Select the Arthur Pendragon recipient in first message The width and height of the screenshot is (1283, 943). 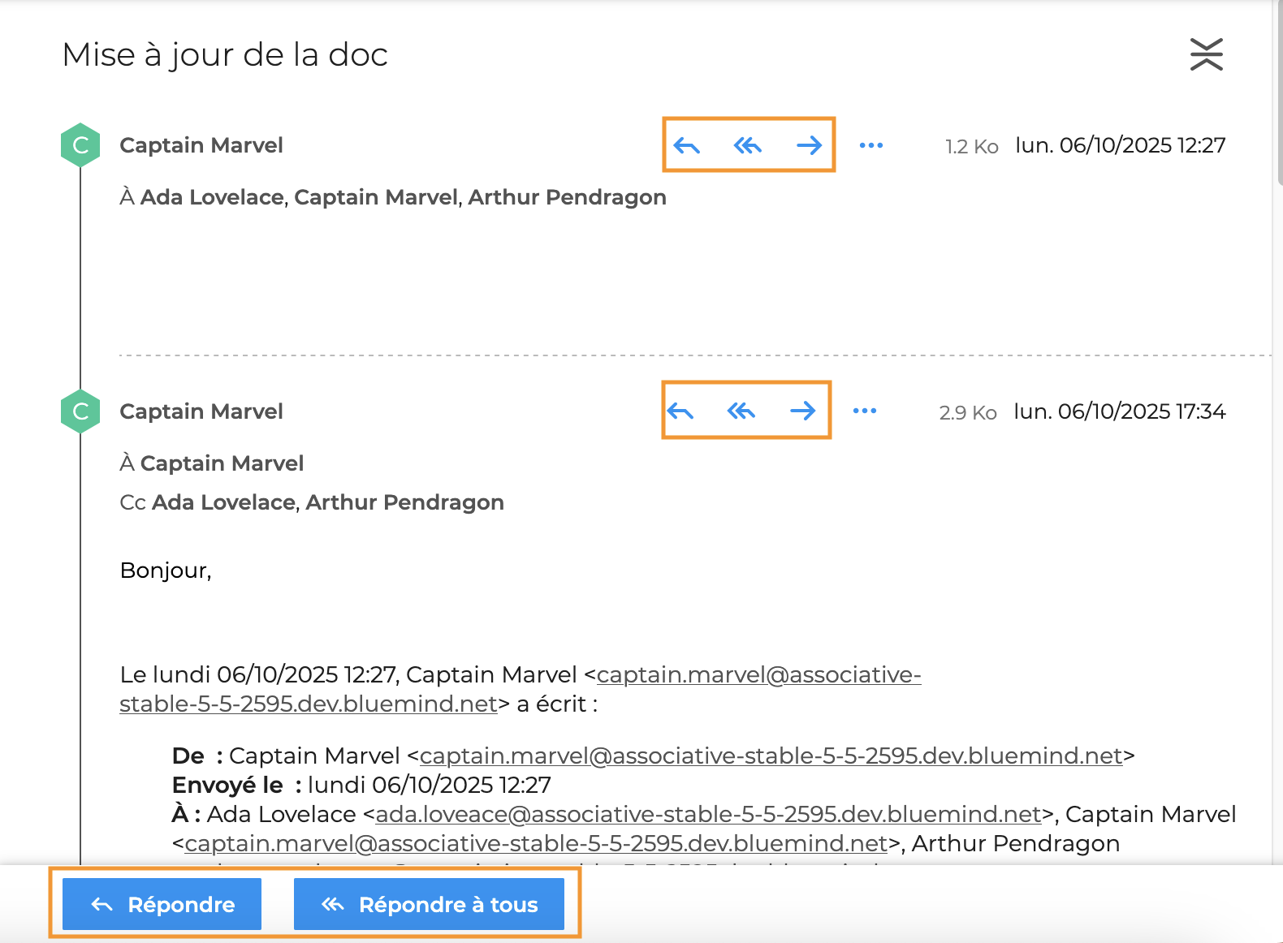tap(567, 197)
